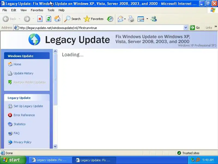The width and height of the screenshot is (218, 164).
Task: Open the Search pane from toolbar
Action: (x=72, y=19)
